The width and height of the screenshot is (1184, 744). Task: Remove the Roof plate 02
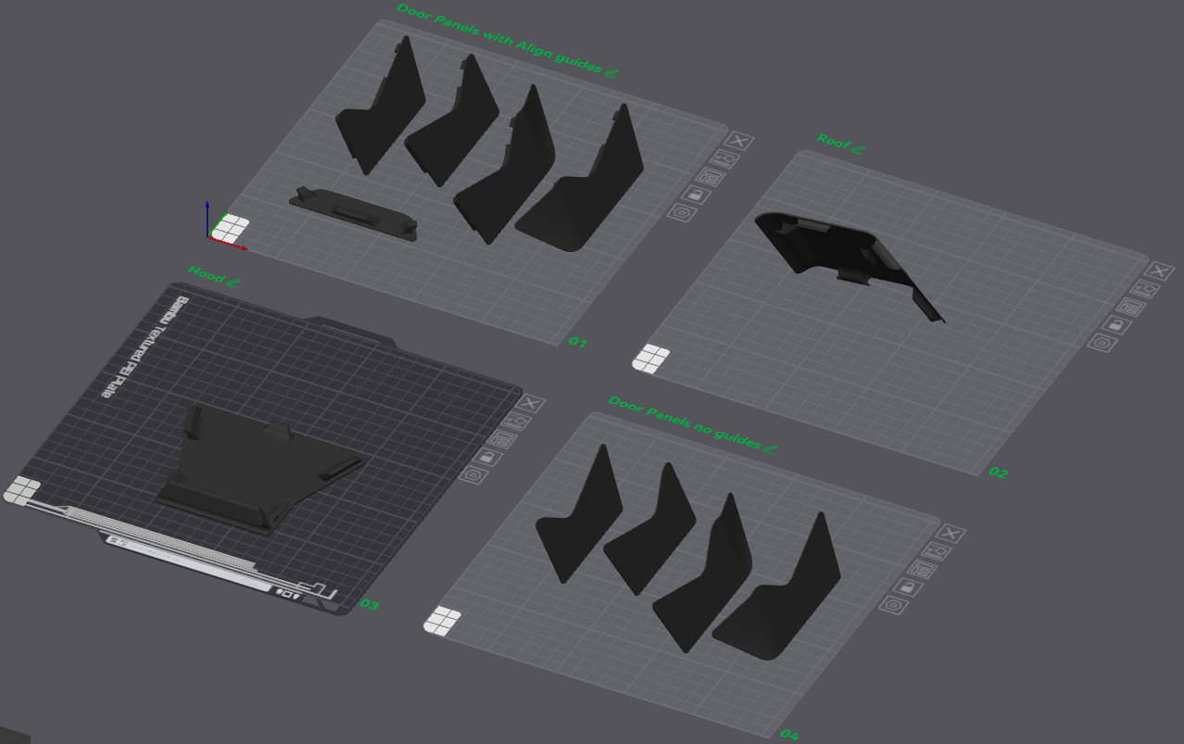[1158, 271]
